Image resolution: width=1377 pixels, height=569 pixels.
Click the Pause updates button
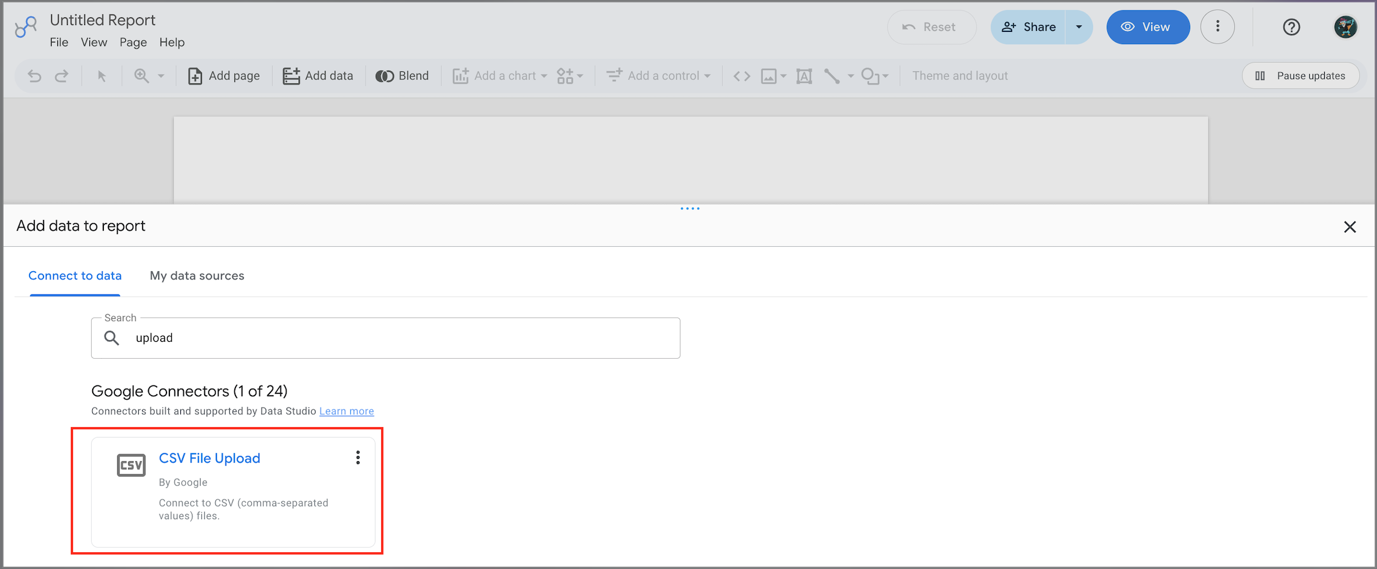(x=1300, y=76)
